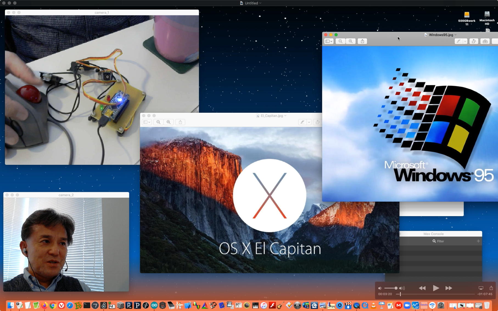
Task: Launch Google Chrome from the Dock
Action: [x=53, y=305]
